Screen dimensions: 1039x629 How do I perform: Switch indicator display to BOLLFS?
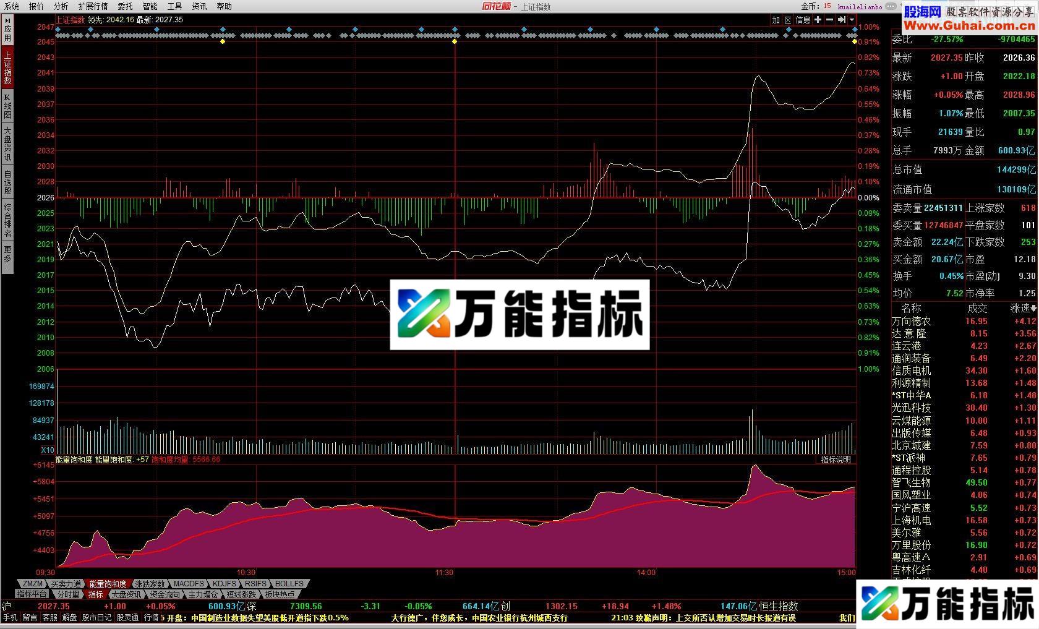(289, 584)
